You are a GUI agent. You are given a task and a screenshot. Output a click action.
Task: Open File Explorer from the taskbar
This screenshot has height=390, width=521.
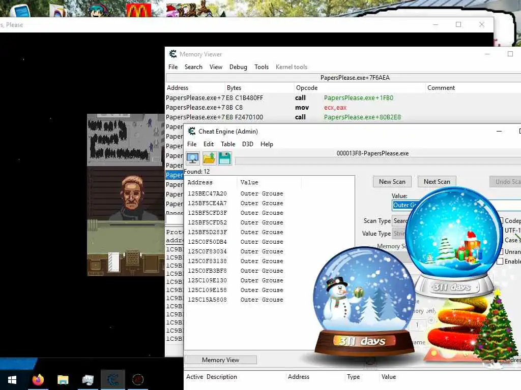(x=63, y=380)
